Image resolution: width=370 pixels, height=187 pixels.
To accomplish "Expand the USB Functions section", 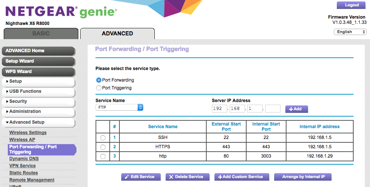I will click(38, 92).
